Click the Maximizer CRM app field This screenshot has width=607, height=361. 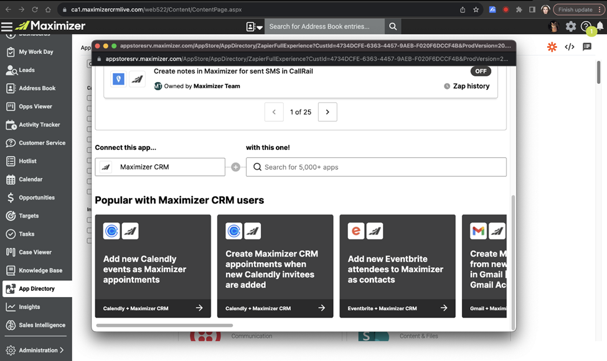point(160,167)
